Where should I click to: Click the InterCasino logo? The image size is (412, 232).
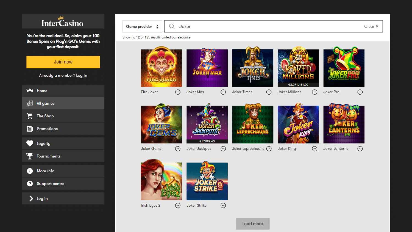(x=63, y=22)
